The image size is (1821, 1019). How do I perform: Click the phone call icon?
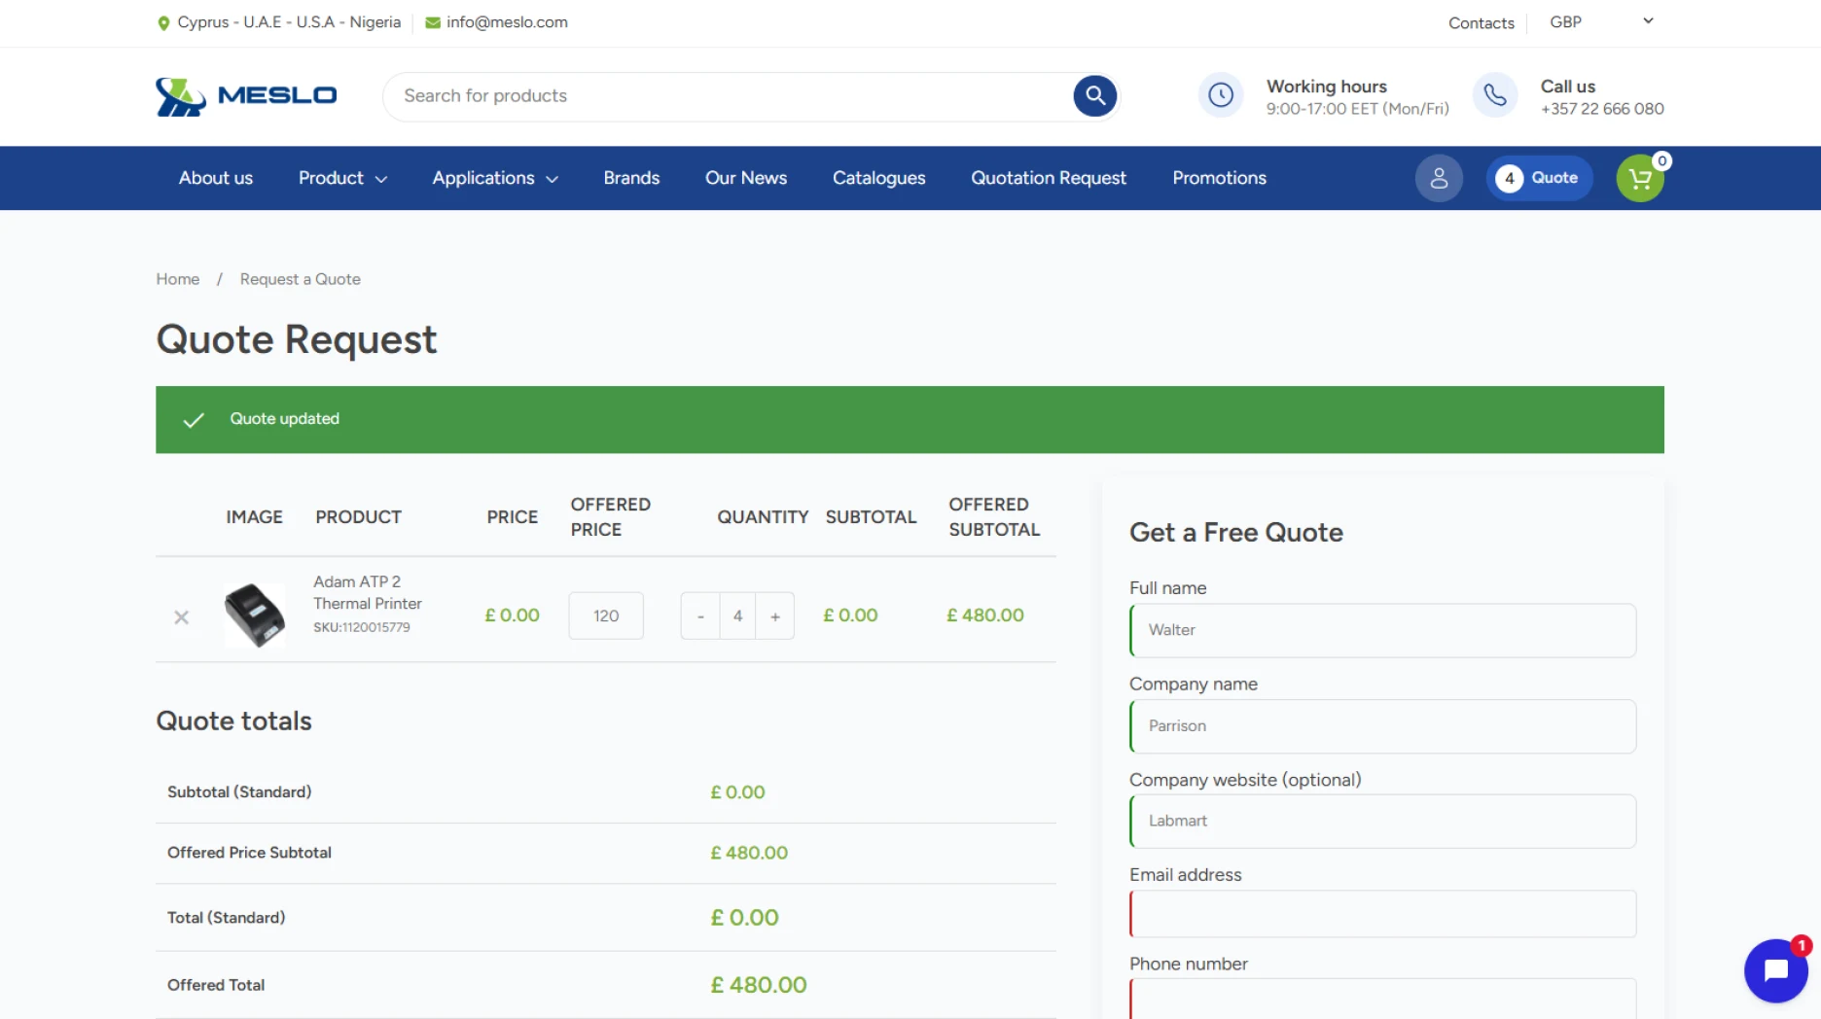tap(1495, 95)
